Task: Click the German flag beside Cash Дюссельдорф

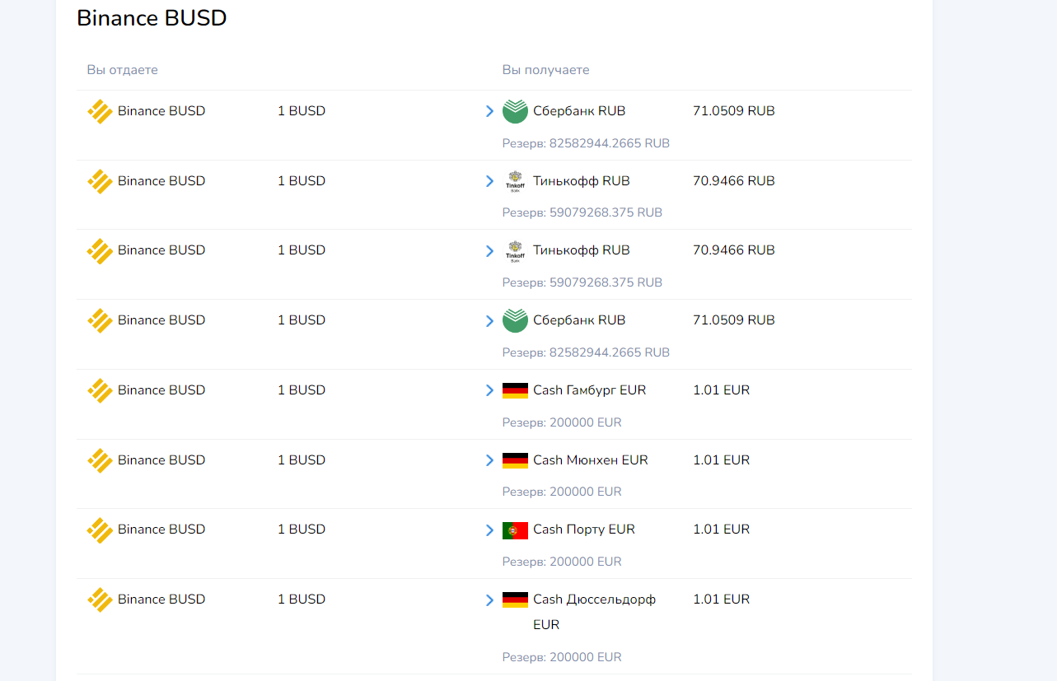Action: point(515,599)
